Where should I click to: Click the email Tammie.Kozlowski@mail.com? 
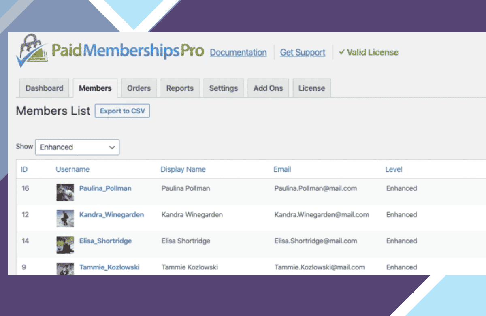(x=320, y=267)
